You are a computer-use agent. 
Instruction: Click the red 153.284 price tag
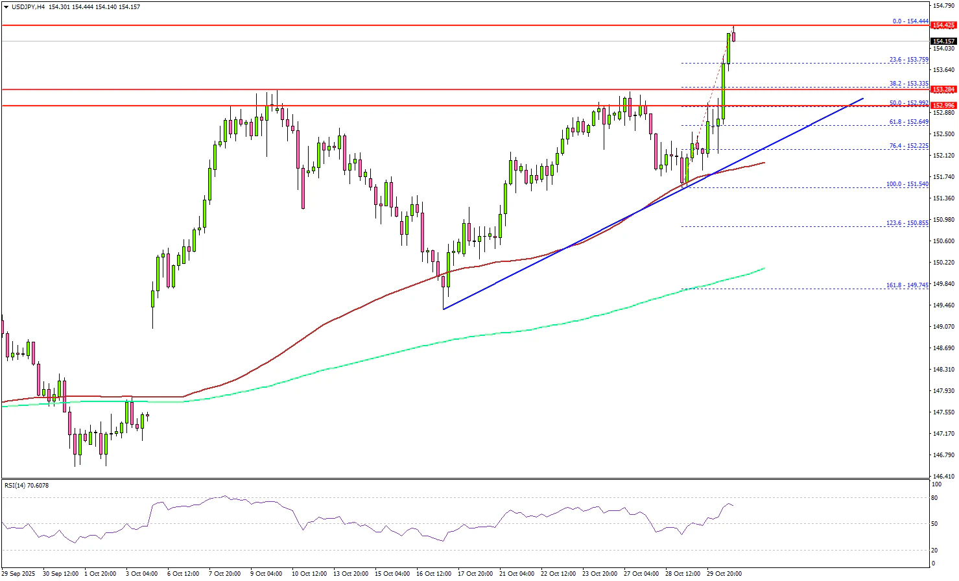point(943,89)
